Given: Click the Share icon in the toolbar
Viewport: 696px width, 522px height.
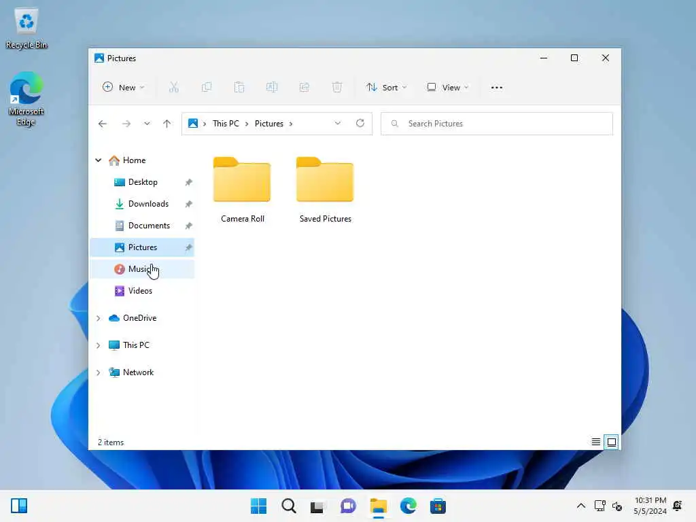Looking at the screenshot, I should click(304, 88).
